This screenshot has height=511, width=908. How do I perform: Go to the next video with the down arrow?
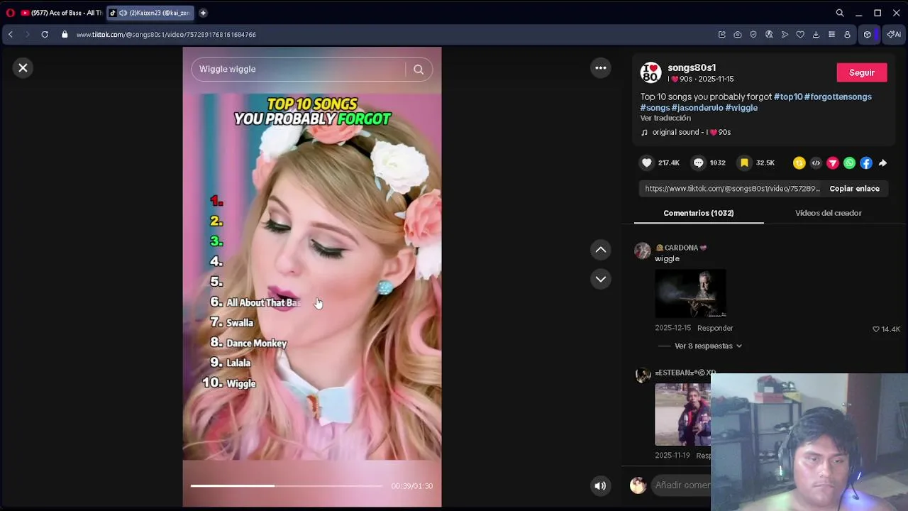(x=601, y=280)
